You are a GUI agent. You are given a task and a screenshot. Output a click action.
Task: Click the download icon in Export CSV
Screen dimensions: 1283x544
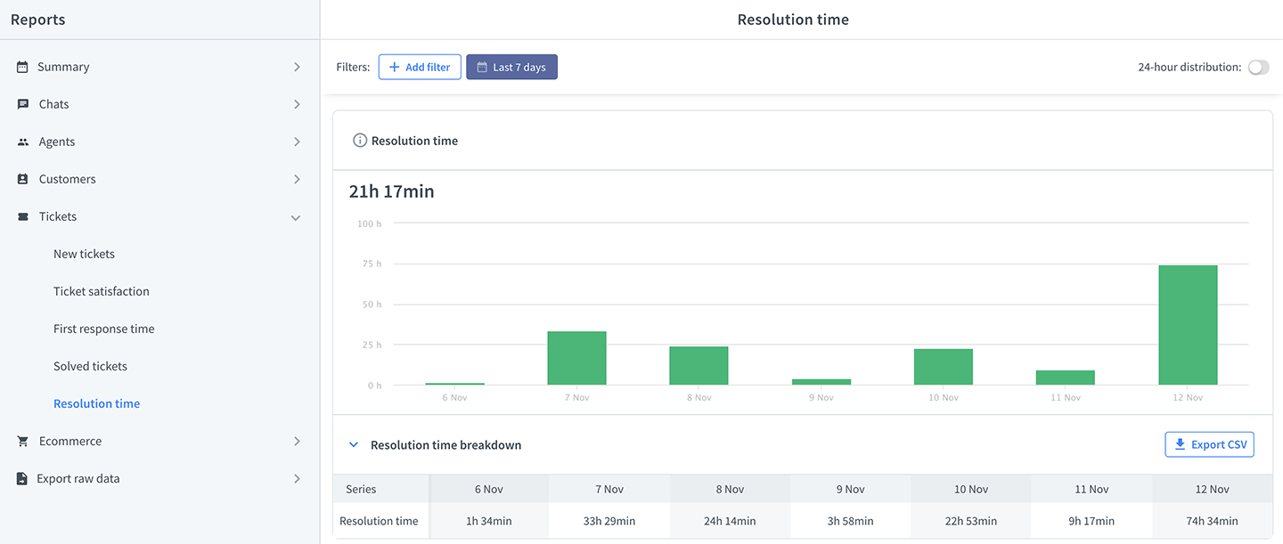tap(1180, 444)
